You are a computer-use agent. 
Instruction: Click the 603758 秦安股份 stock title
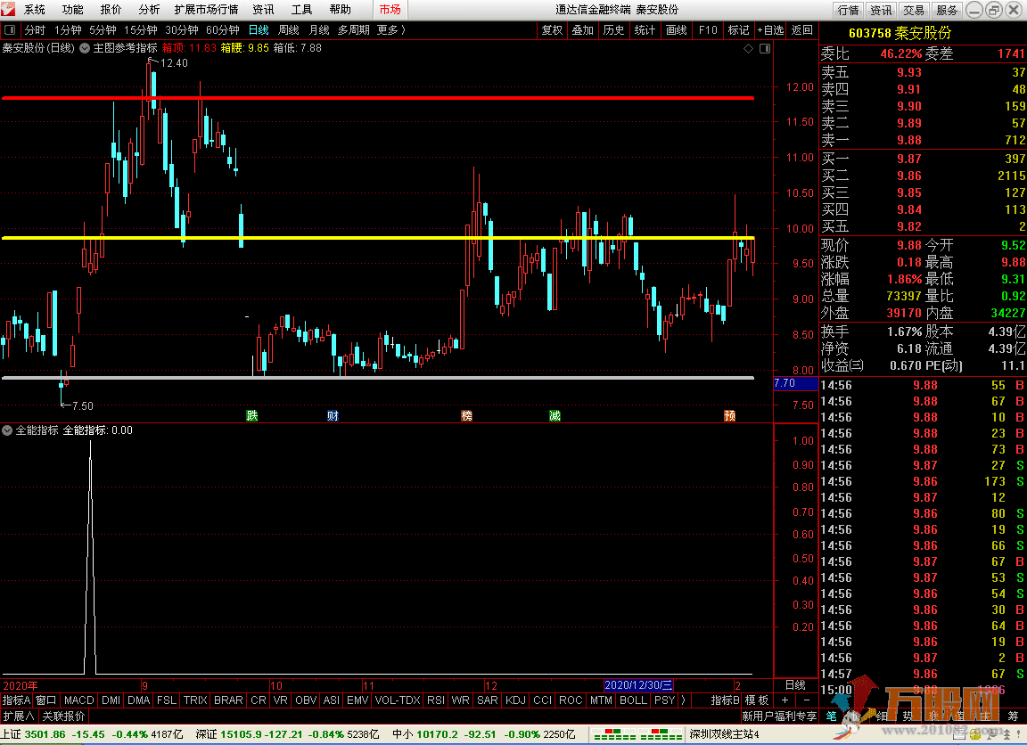tap(900, 33)
